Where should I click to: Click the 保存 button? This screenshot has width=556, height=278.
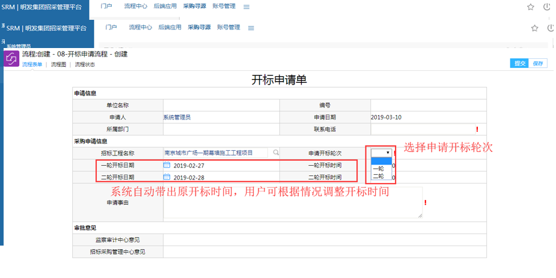(538, 63)
